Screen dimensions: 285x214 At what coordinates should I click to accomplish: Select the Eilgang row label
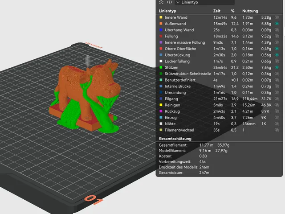coord(171,99)
